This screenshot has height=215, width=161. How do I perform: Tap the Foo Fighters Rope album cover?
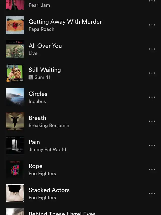click(15, 169)
